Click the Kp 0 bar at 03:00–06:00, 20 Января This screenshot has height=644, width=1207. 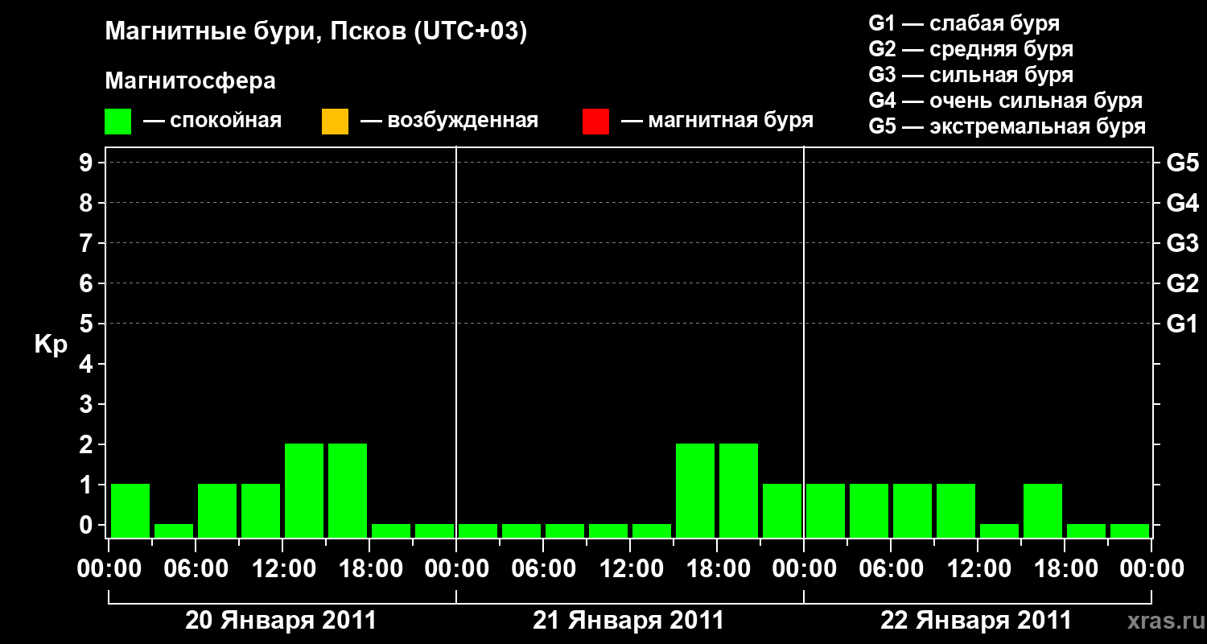pyautogui.click(x=174, y=530)
